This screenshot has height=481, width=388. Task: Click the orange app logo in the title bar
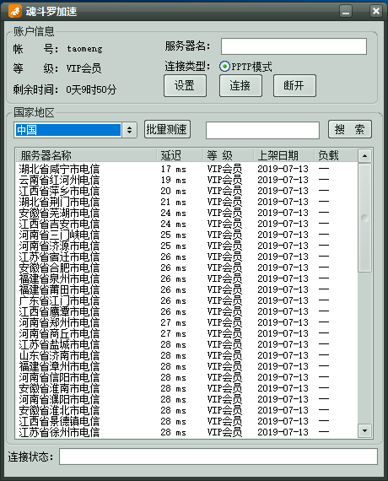click(15, 11)
